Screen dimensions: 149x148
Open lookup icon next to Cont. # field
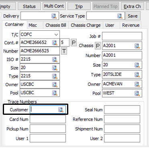pyautogui.click(x=55, y=43)
